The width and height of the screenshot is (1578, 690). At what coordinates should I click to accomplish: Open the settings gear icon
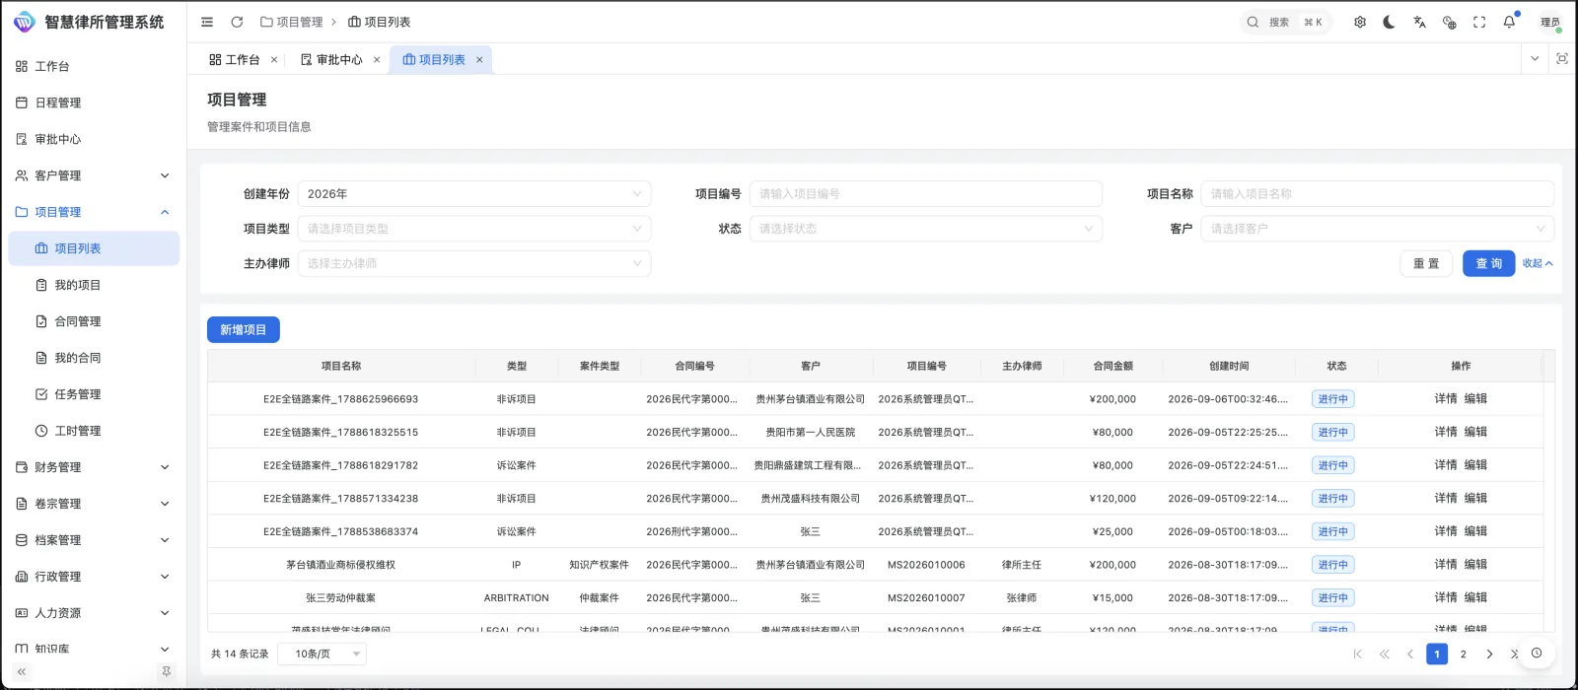[x=1360, y=22]
